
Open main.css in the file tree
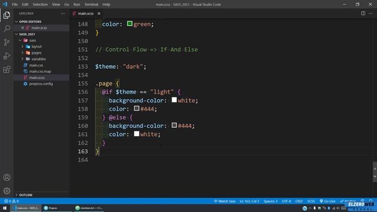[x=41, y=65]
